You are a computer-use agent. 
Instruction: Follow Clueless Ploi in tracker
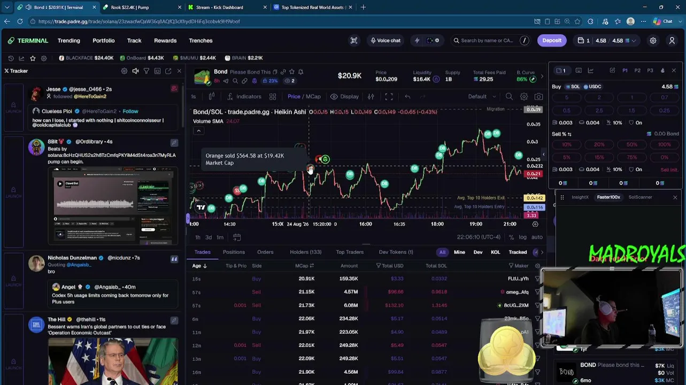[x=130, y=111]
